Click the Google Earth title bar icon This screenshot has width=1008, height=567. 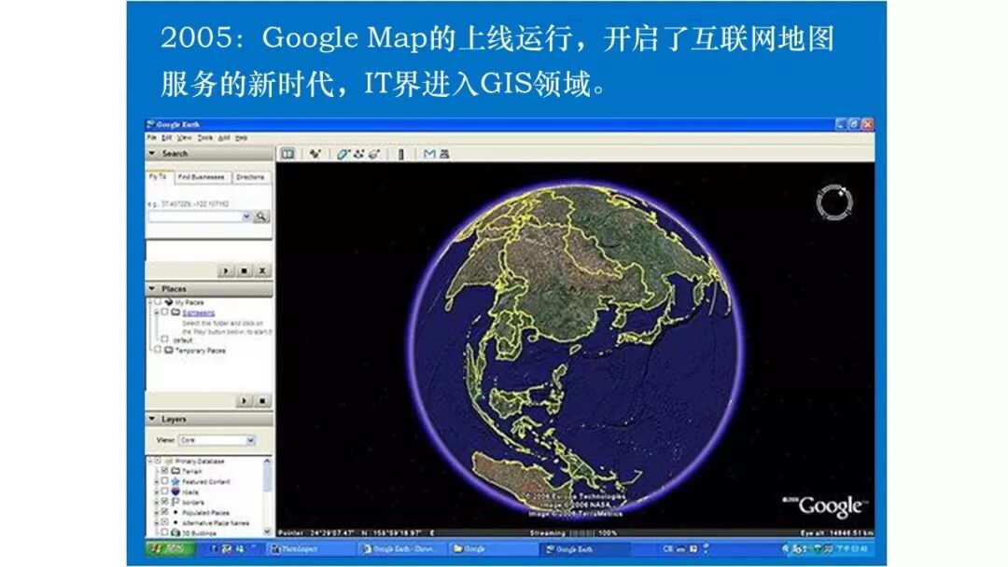tap(151, 124)
